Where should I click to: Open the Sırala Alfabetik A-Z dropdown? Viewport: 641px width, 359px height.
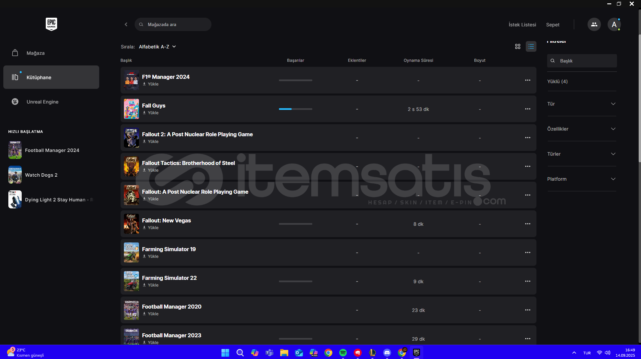point(157,47)
